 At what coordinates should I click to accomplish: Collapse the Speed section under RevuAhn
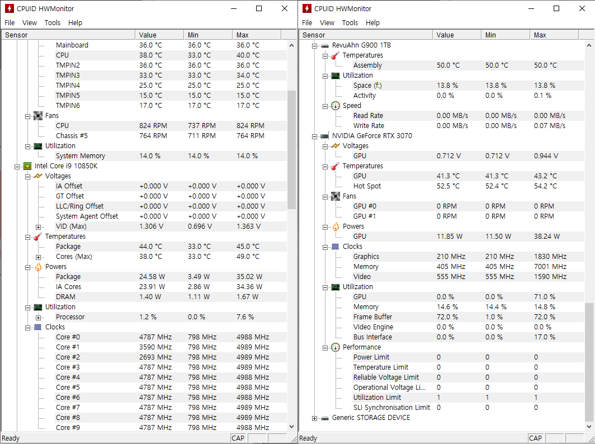[x=325, y=106]
